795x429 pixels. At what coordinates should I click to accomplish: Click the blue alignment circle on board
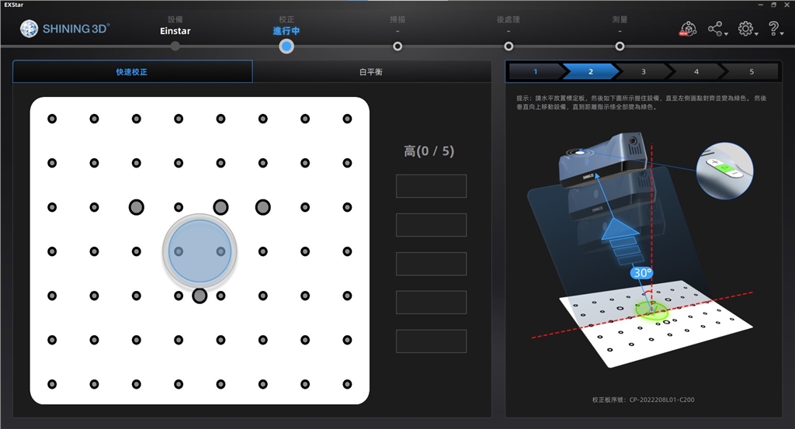pos(200,251)
